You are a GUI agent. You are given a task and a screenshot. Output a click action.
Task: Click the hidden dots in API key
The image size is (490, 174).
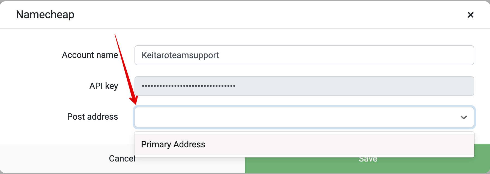189,86
